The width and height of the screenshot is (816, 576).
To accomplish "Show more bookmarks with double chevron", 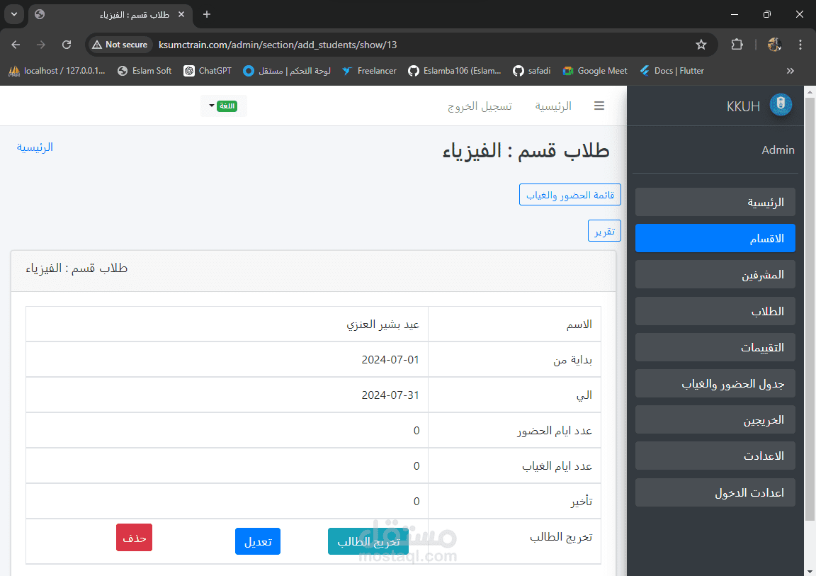I will (x=790, y=71).
